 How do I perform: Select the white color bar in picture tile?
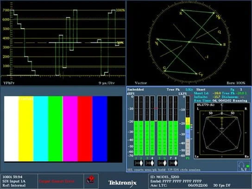click(x=11, y=129)
